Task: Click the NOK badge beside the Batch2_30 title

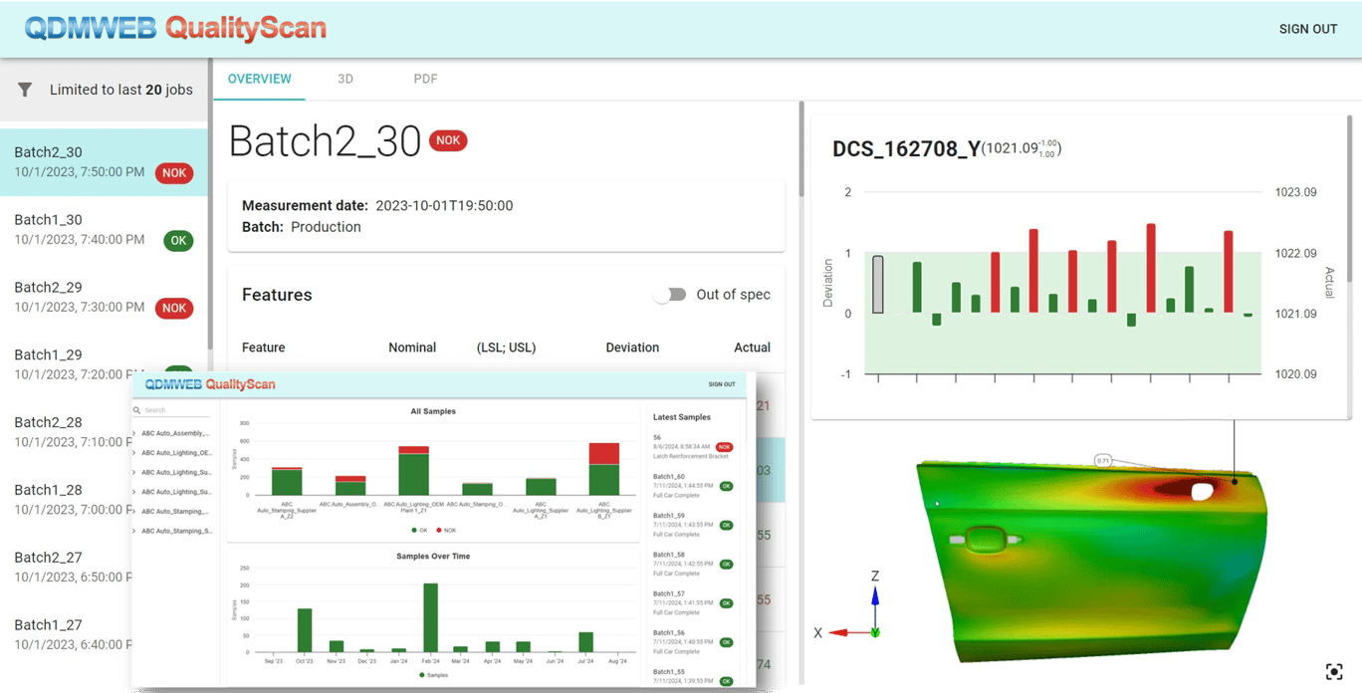Action: click(448, 140)
